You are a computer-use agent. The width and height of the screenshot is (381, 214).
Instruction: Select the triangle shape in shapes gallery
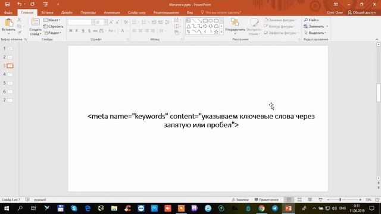coord(188,26)
